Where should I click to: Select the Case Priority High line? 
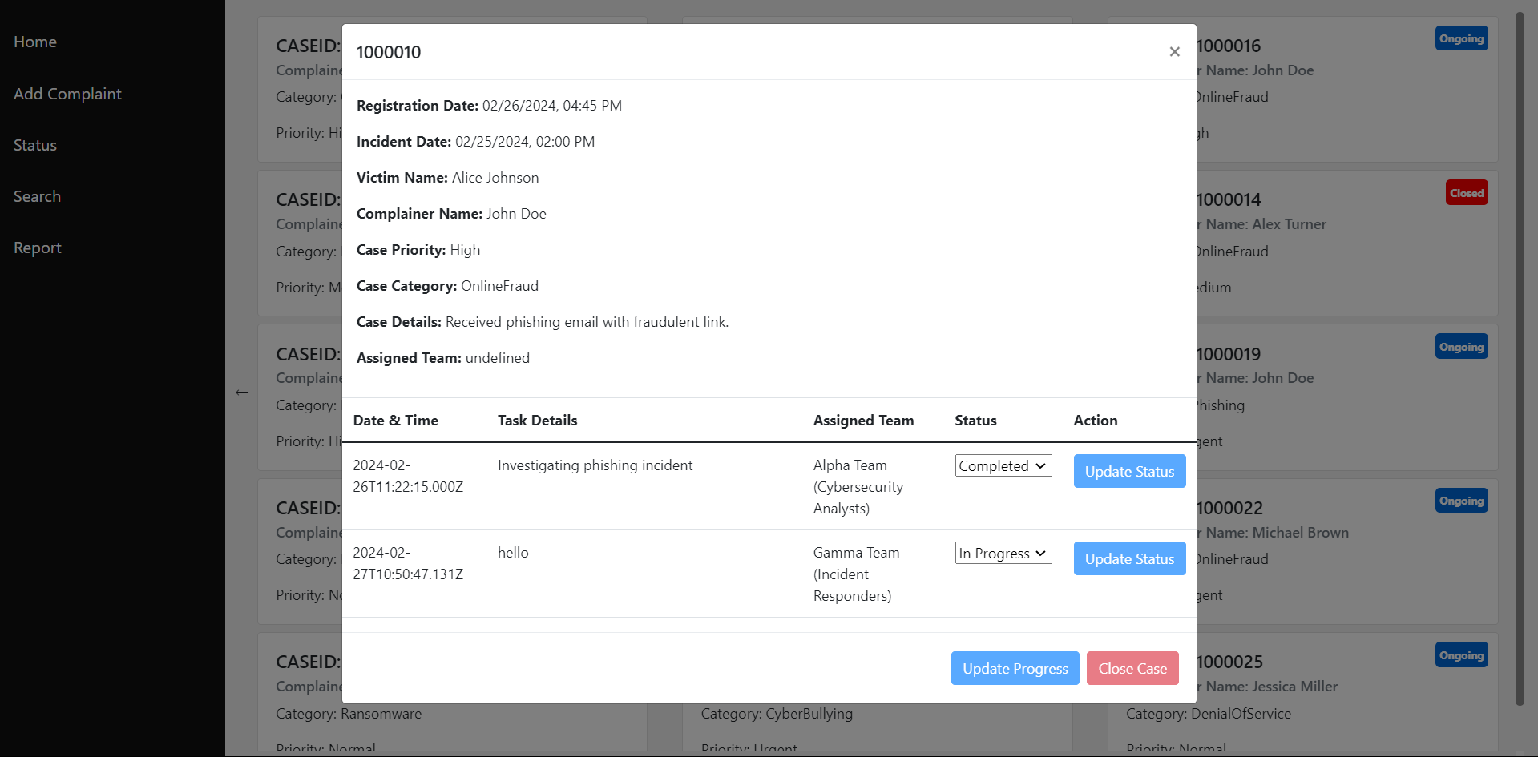tap(418, 249)
